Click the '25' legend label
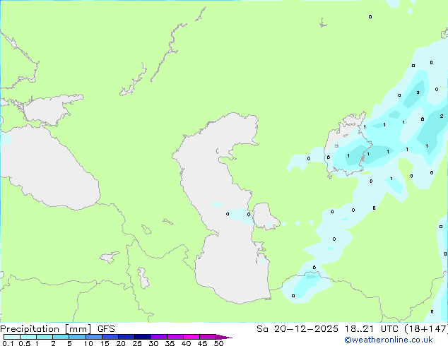Viewport: 448px width, 346px height. 137,343
